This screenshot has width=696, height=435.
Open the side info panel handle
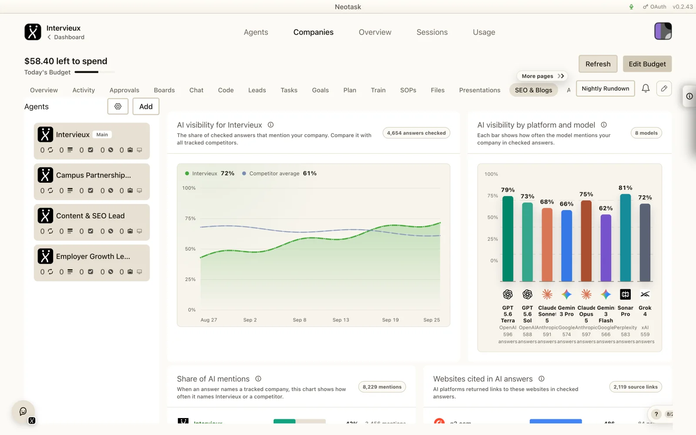[x=689, y=96]
